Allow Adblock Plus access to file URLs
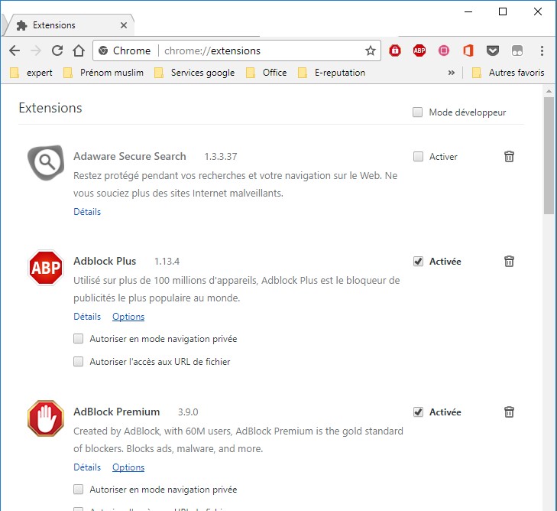The width and height of the screenshot is (557, 511). tap(78, 362)
